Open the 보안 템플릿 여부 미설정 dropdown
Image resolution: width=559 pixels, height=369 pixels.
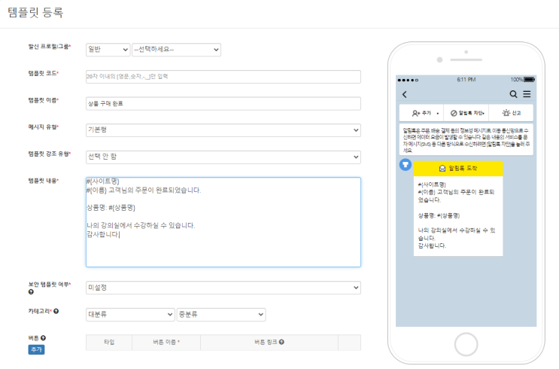(223, 288)
